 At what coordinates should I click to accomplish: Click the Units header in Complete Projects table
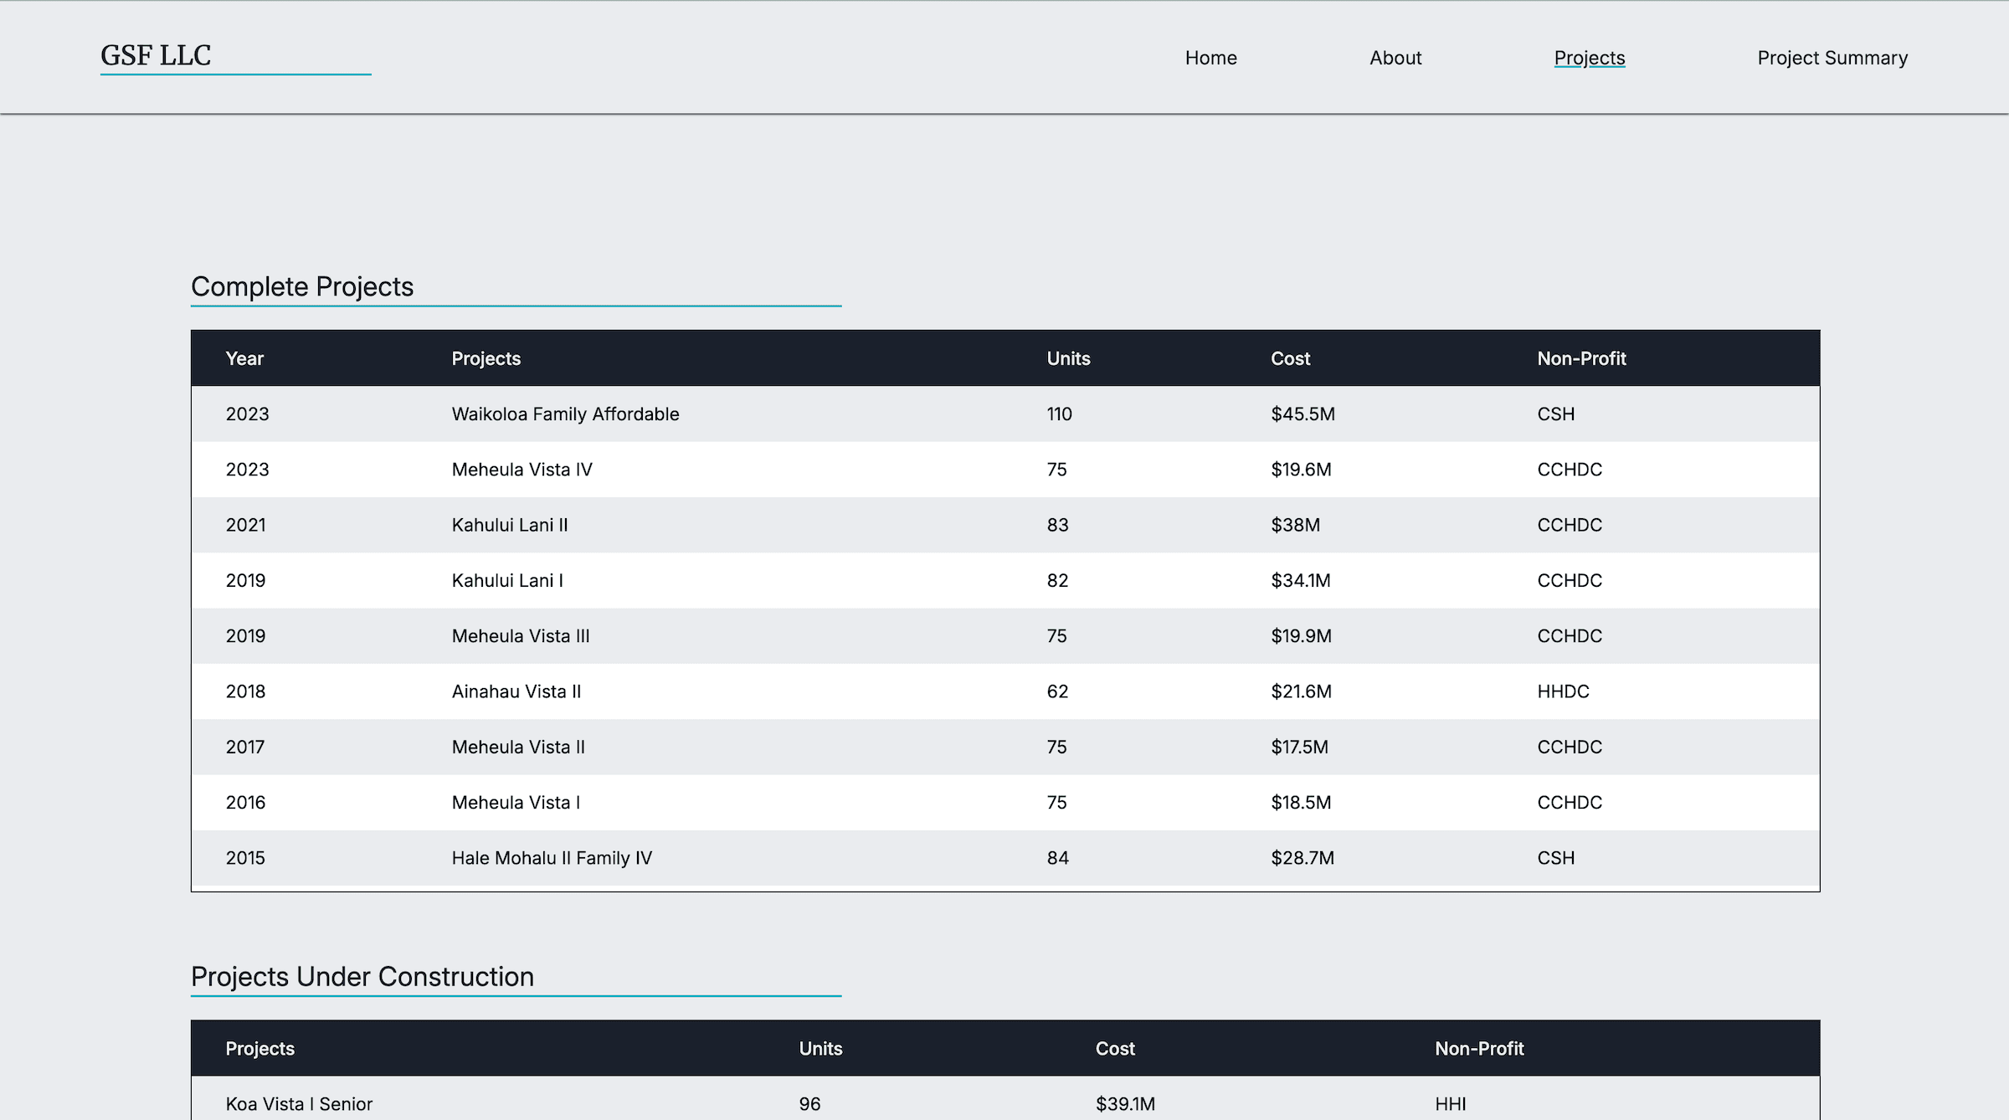point(1068,358)
